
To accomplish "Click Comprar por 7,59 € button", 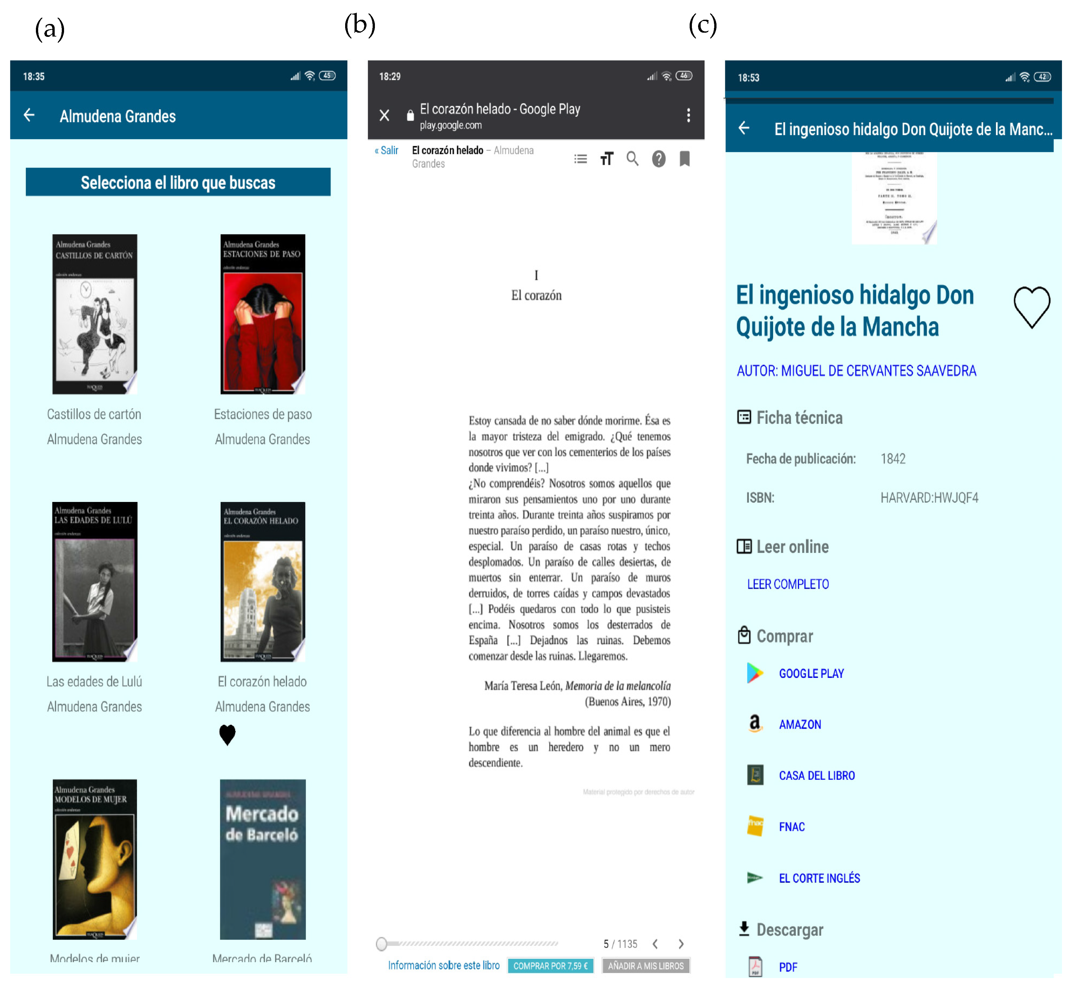I will (550, 966).
